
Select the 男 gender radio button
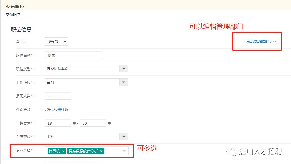pyautogui.click(x=46, y=109)
